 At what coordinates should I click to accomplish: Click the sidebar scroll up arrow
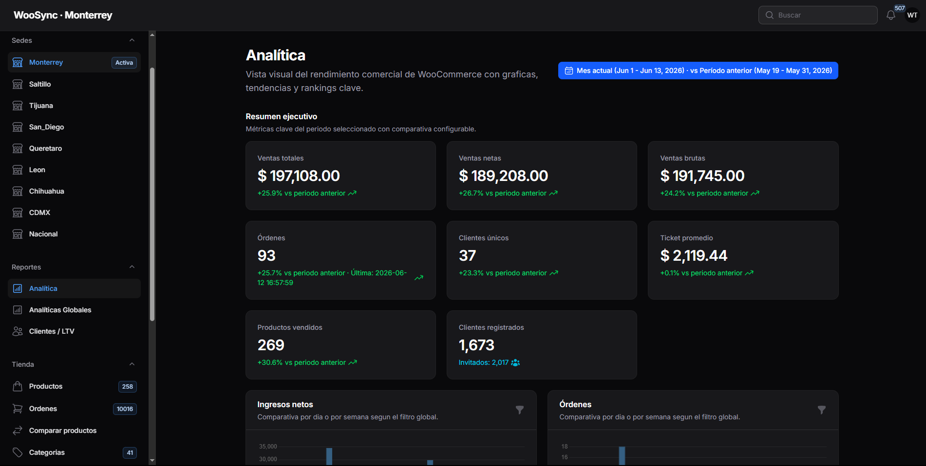[x=152, y=35]
